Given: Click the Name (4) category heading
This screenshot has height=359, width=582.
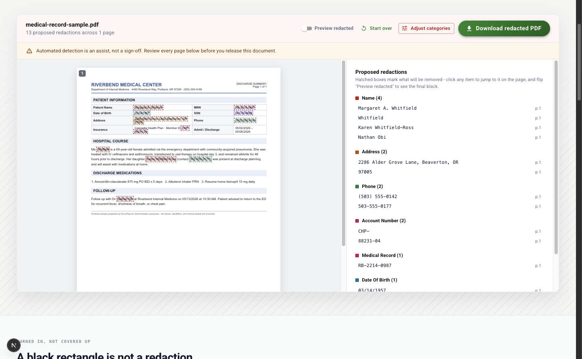Looking at the screenshot, I should (372, 98).
